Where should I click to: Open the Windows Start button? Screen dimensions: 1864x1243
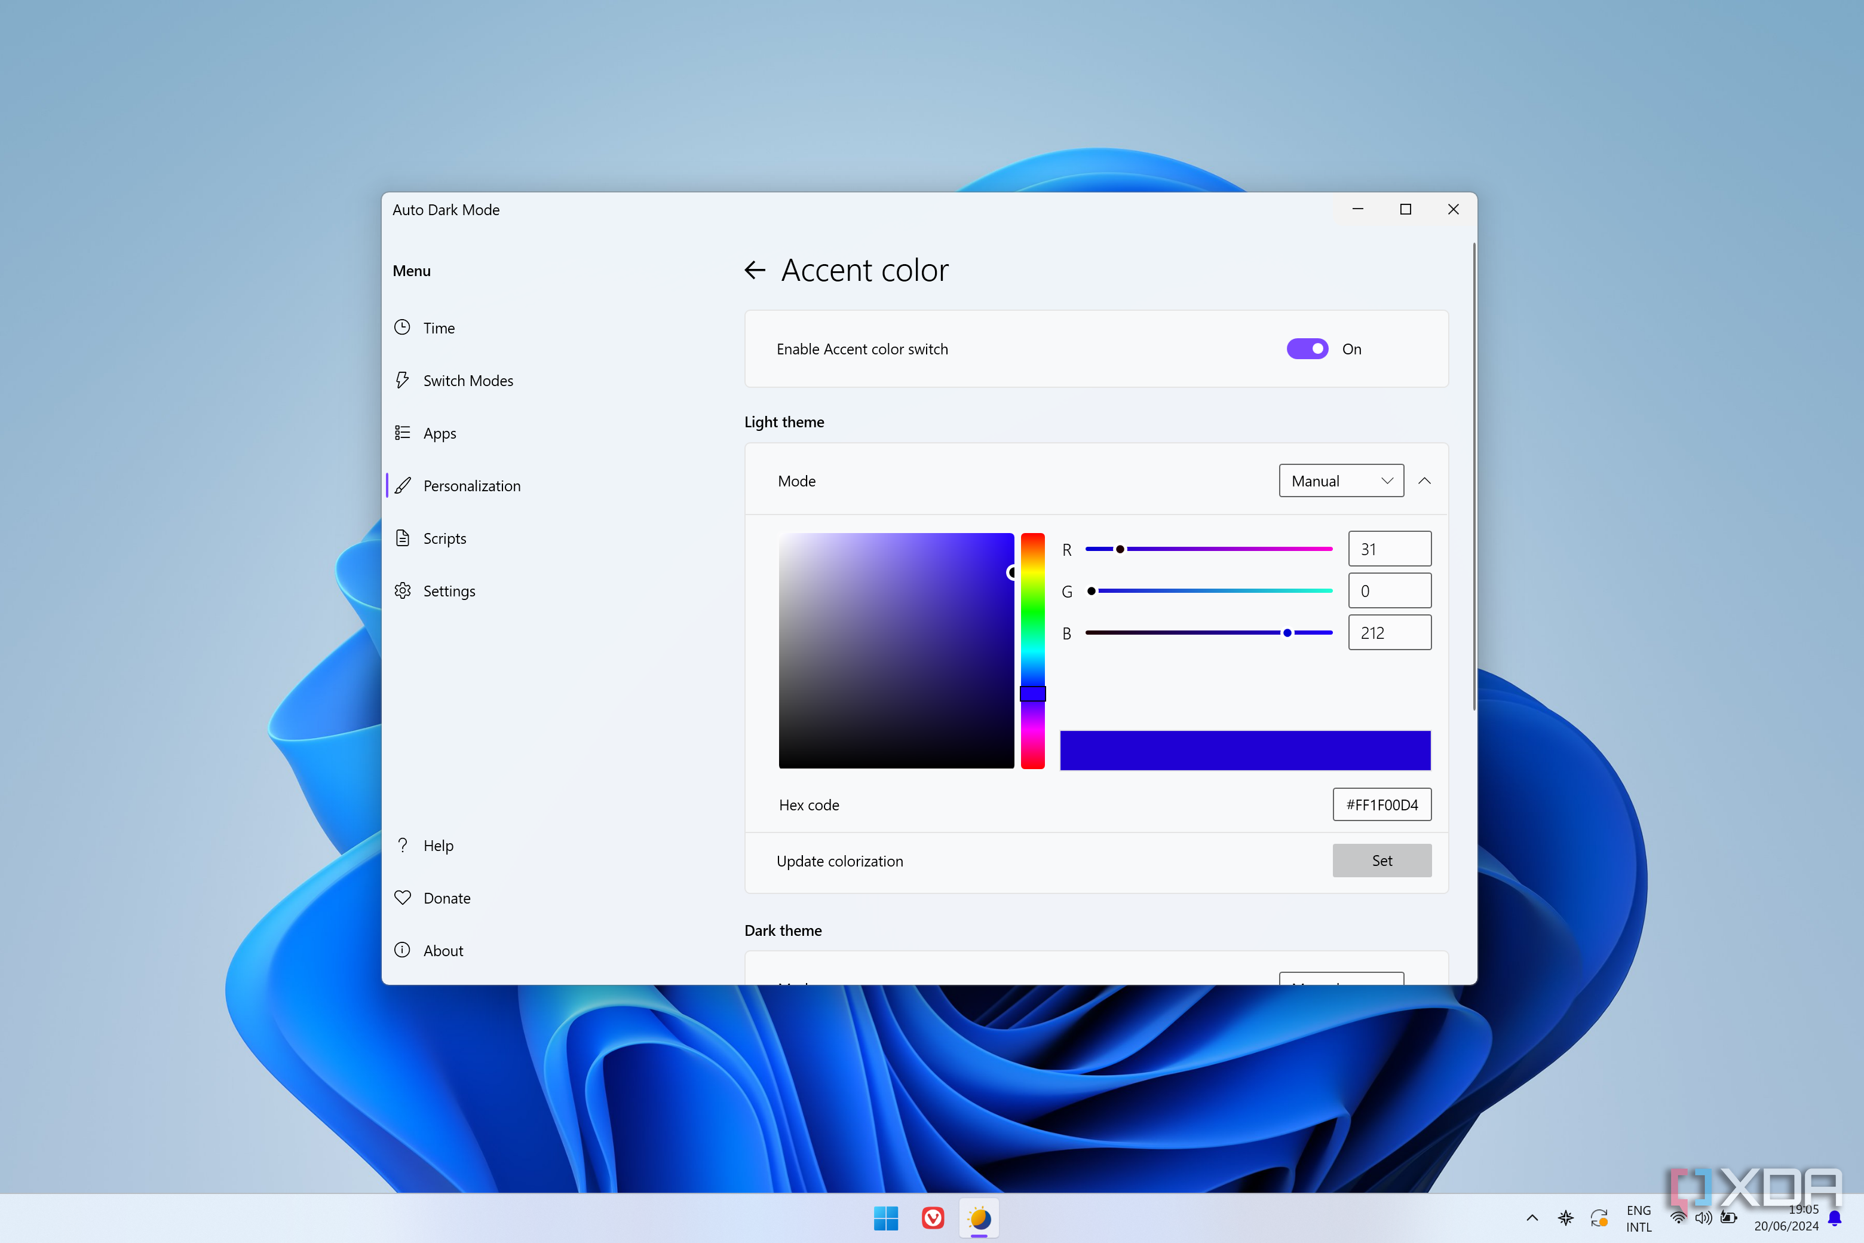pyautogui.click(x=885, y=1218)
